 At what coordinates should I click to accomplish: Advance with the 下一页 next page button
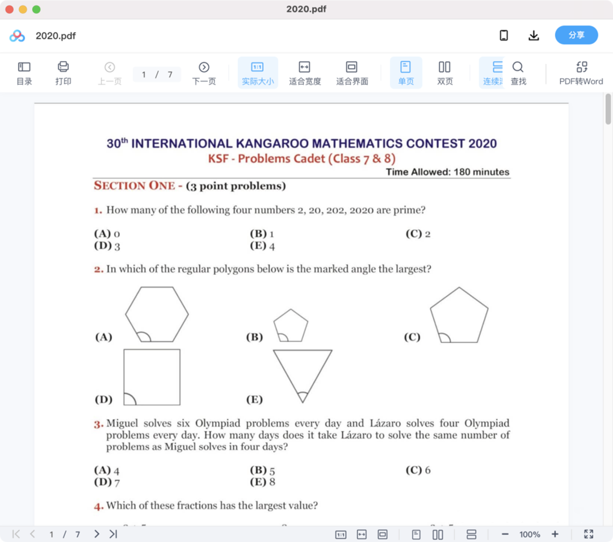204,73
